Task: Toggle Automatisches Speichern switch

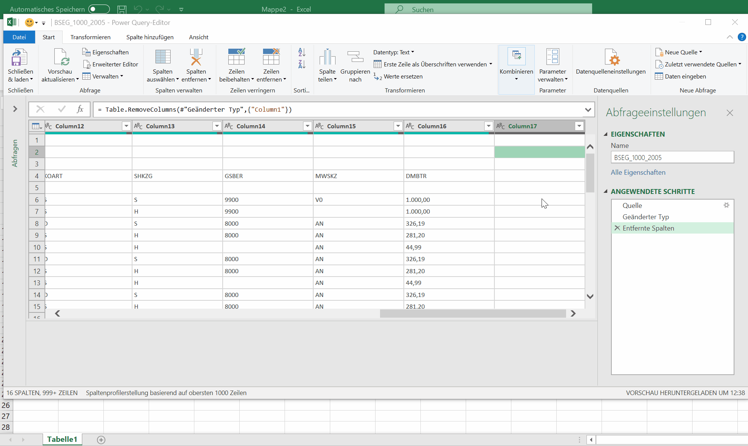Action: click(x=99, y=9)
